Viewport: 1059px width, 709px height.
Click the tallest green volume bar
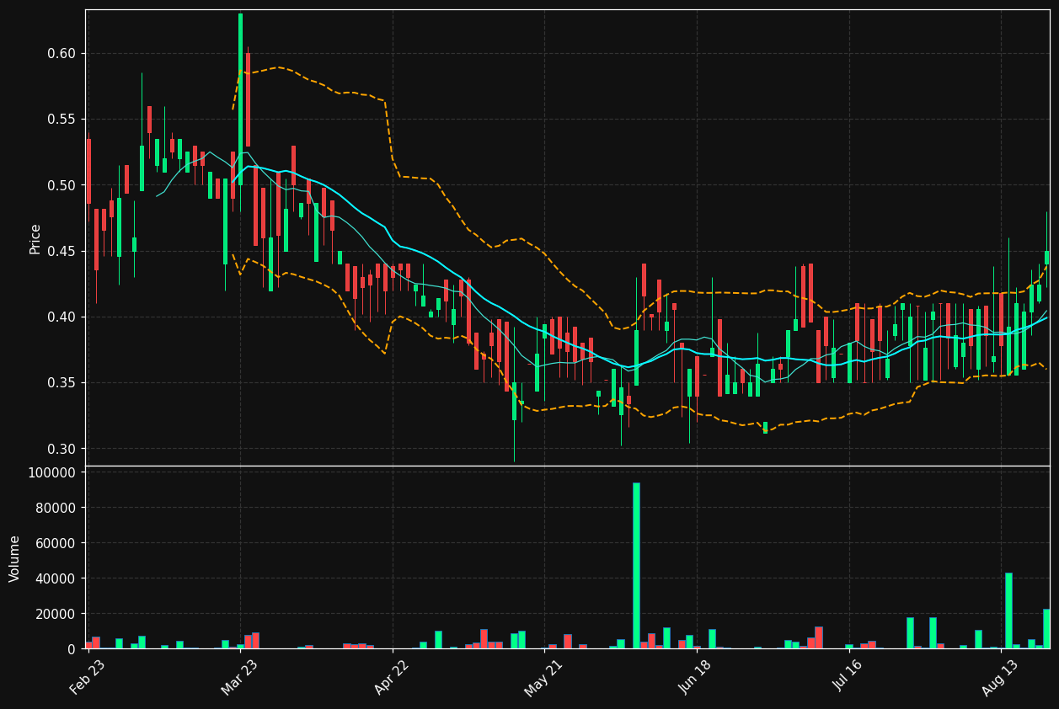point(636,566)
